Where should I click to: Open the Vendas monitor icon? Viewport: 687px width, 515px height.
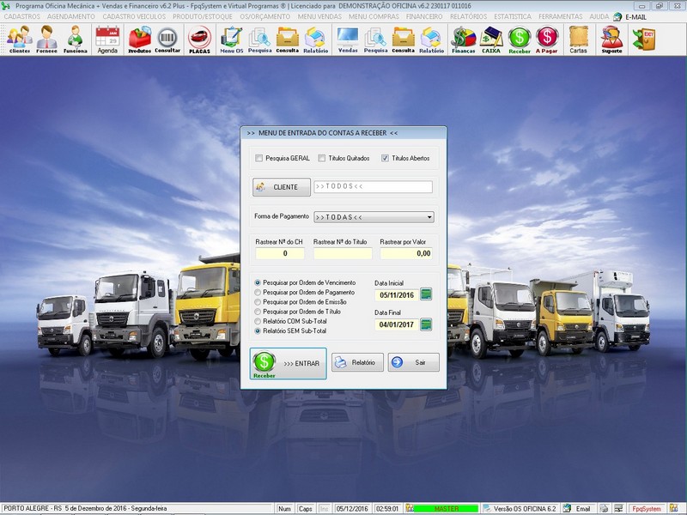[x=348, y=39]
